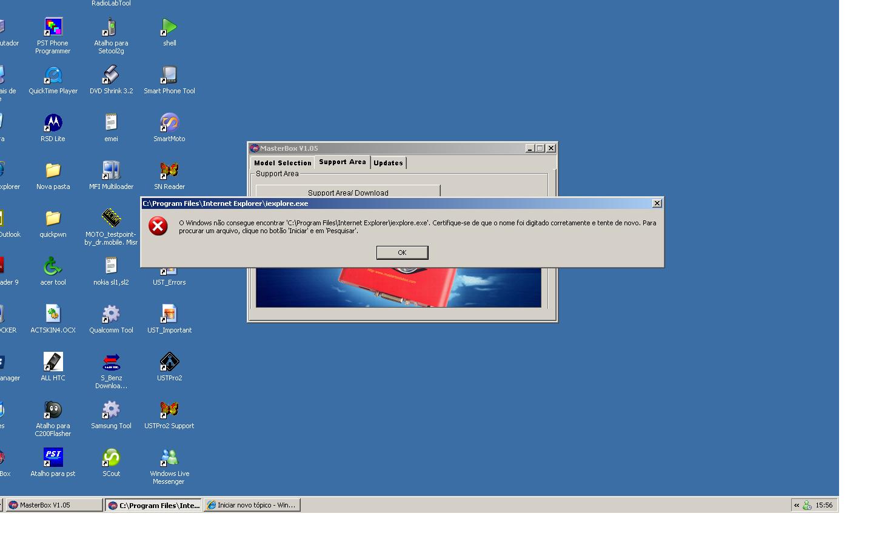873x545 pixels.
Task: Close the iexplore.exe error dialog
Action: tap(657, 203)
